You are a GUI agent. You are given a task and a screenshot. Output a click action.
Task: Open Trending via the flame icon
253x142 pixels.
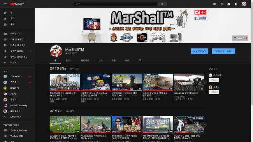click(5, 18)
